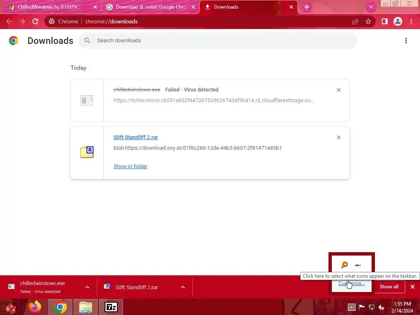
Task: Click Chrome taskbar button
Action: point(60,307)
